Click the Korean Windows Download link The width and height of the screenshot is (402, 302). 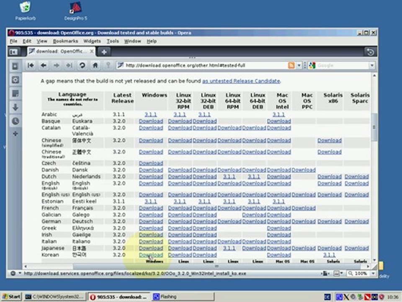(x=151, y=255)
